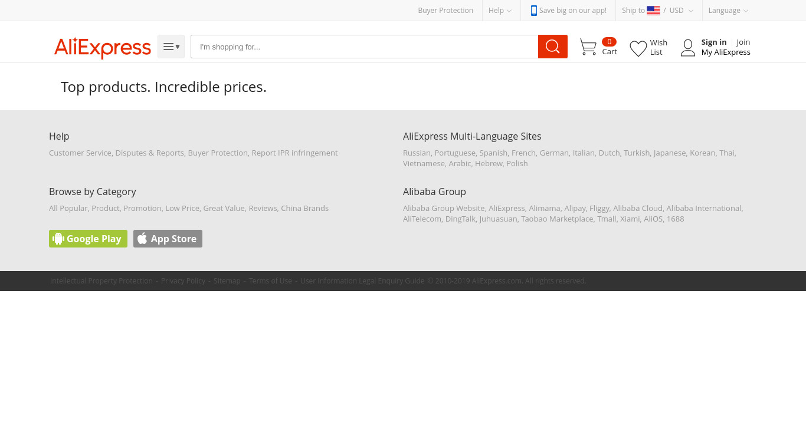Open the hamburger categories menu
Screen dimensions: 806x429
point(171,47)
